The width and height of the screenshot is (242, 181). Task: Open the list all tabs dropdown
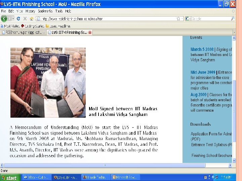234,32
